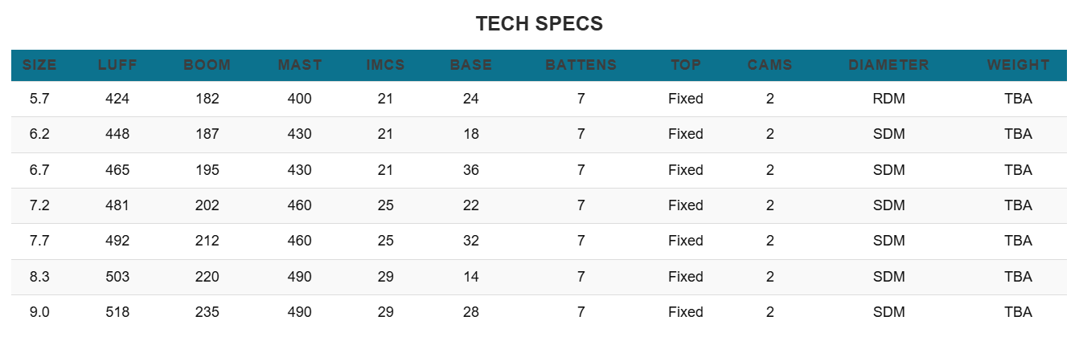Click the MAST column header

pos(300,65)
